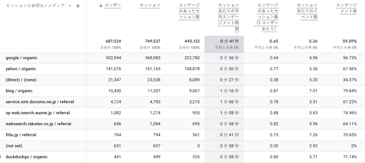Screen dimensions: 365x163
Task: Click the エンゲージメント率 column header
Action: (347, 8)
